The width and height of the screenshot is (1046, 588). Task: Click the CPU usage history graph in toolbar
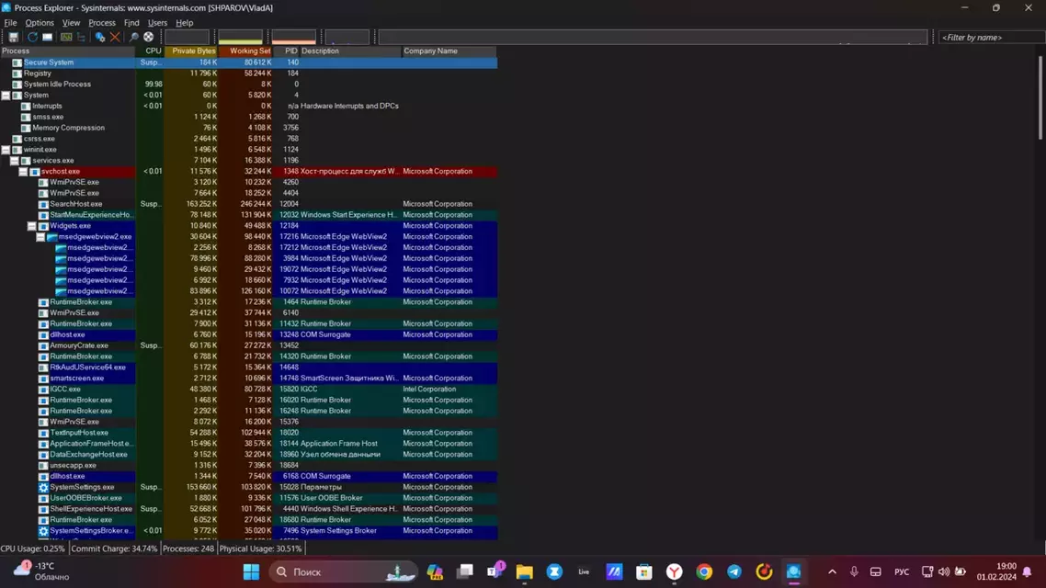(187, 38)
